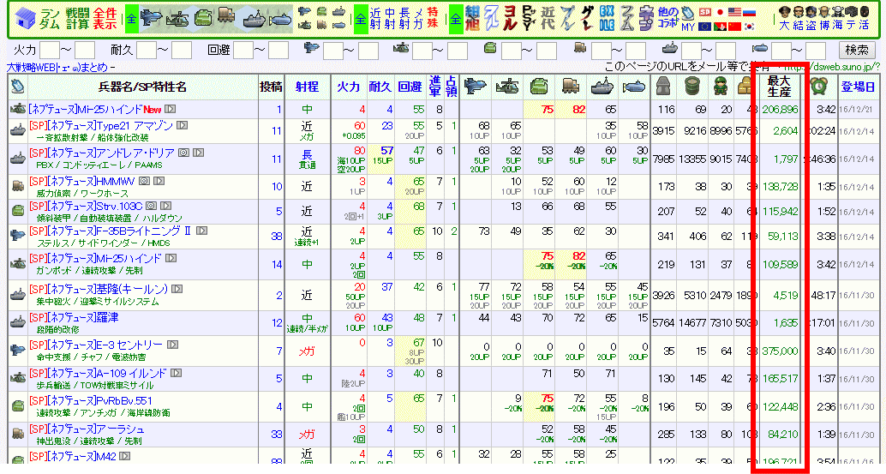Toggle the 全 range filter
Viewport: 886px width, 474px height.
(x=361, y=19)
